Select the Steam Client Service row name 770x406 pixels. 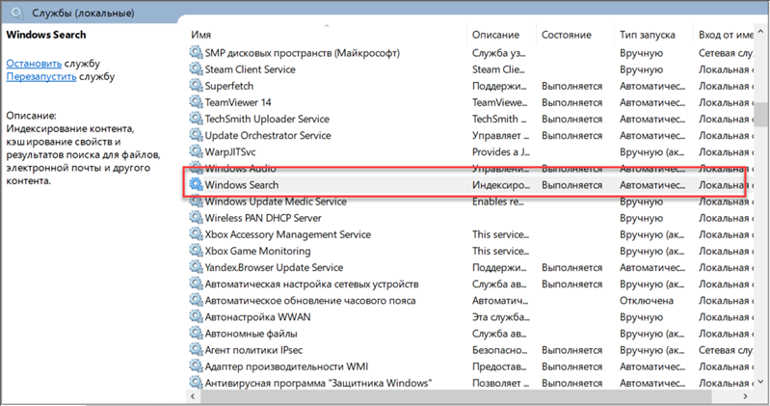pyautogui.click(x=250, y=69)
